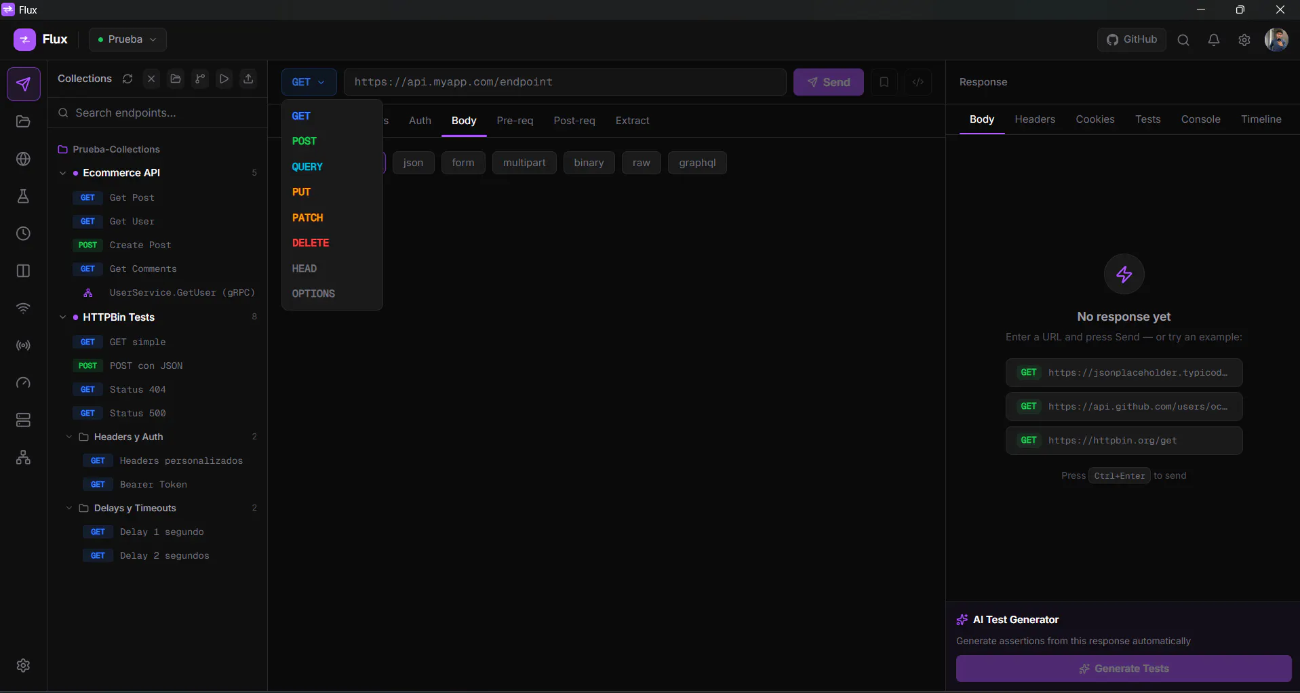Open the GitHub link button
The image size is (1300, 693).
click(x=1132, y=39)
